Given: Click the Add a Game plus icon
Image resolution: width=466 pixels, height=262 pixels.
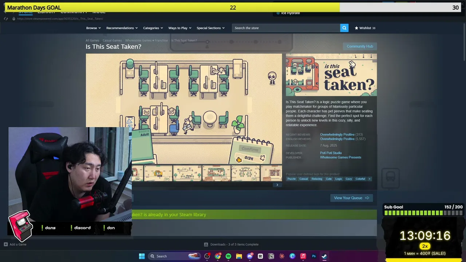Looking at the screenshot, I should pos(5,245).
